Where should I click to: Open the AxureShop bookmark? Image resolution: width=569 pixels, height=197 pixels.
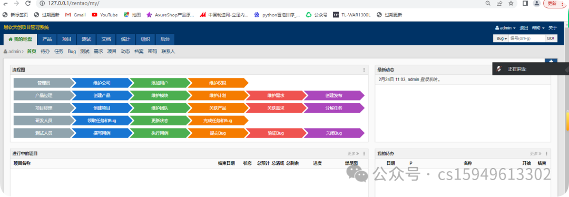coord(171,15)
